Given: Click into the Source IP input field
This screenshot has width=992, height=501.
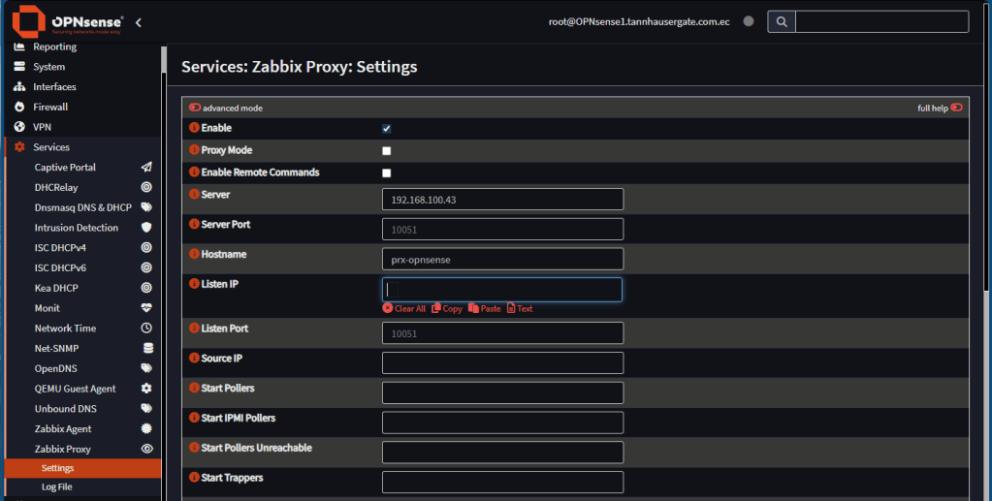Looking at the screenshot, I should (x=502, y=363).
